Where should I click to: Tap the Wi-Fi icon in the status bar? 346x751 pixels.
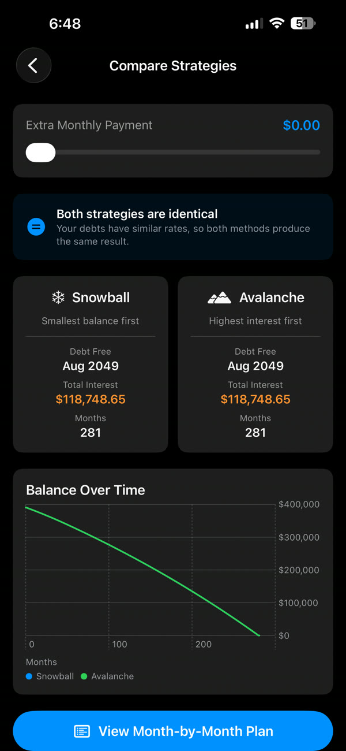click(x=277, y=23)
